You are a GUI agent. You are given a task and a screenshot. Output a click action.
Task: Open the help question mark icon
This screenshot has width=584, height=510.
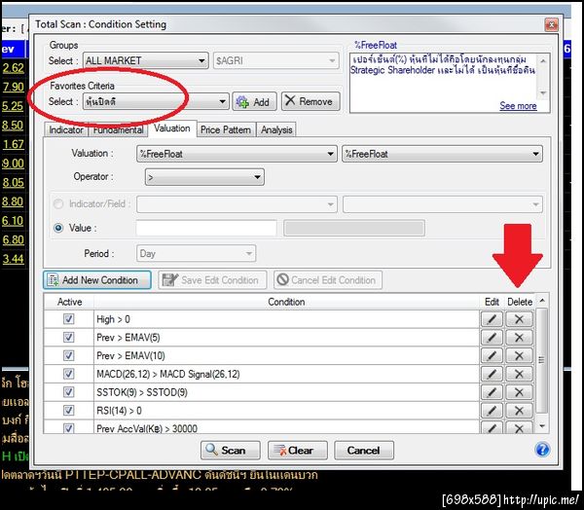pyautogui.click(x=542, y=450)
